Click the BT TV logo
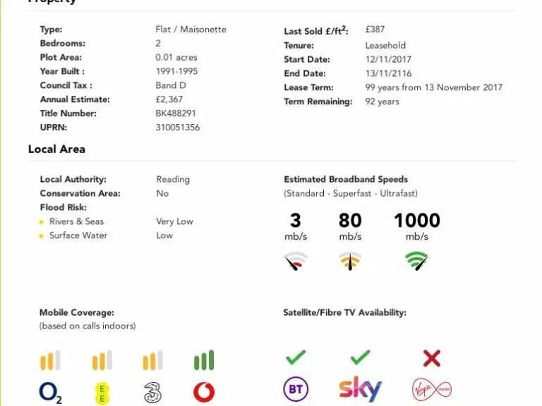Viewport: 542px width, 406px height. coord(296,389)
